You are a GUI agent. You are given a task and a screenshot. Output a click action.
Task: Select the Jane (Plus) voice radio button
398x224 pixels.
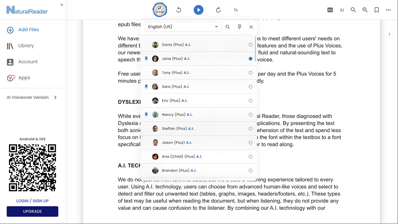click(250, 59)
